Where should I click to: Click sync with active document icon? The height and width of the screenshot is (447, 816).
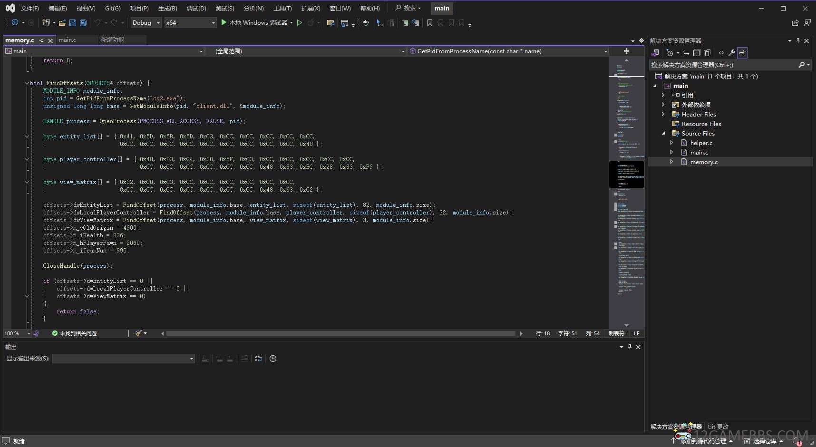pos(686,53)
